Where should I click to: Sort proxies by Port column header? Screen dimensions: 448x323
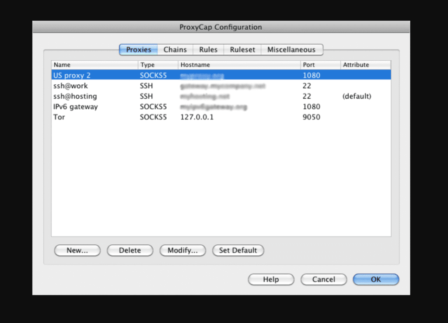320,65
